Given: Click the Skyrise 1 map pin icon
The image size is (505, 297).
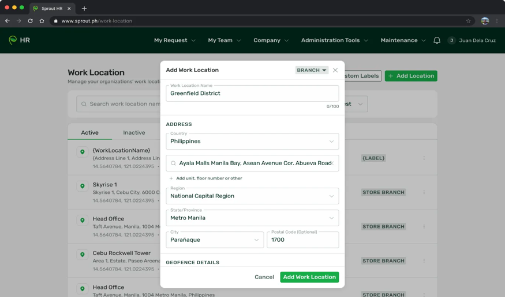Looking at the screenshot, I should (83, 186).
